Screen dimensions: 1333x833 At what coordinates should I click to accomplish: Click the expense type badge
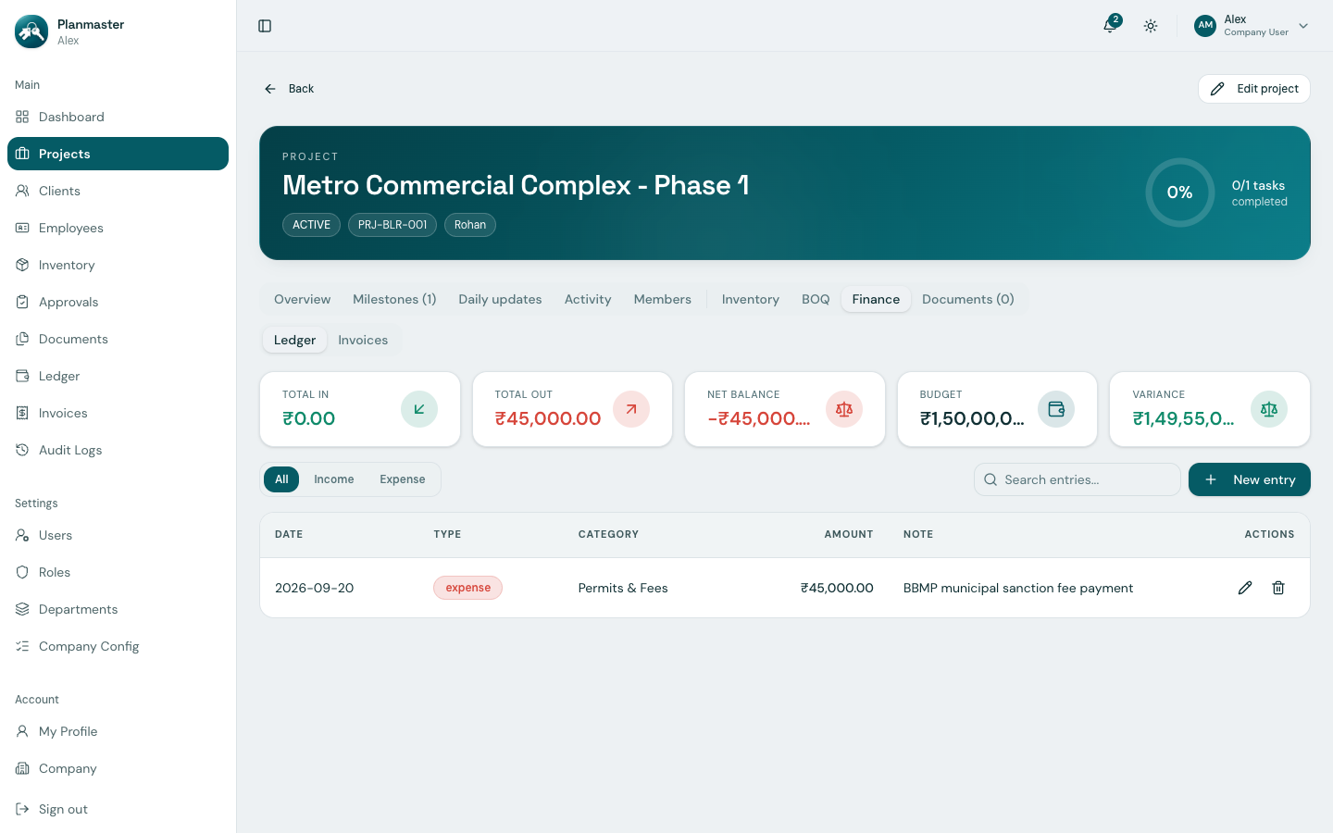pos(467,588)
